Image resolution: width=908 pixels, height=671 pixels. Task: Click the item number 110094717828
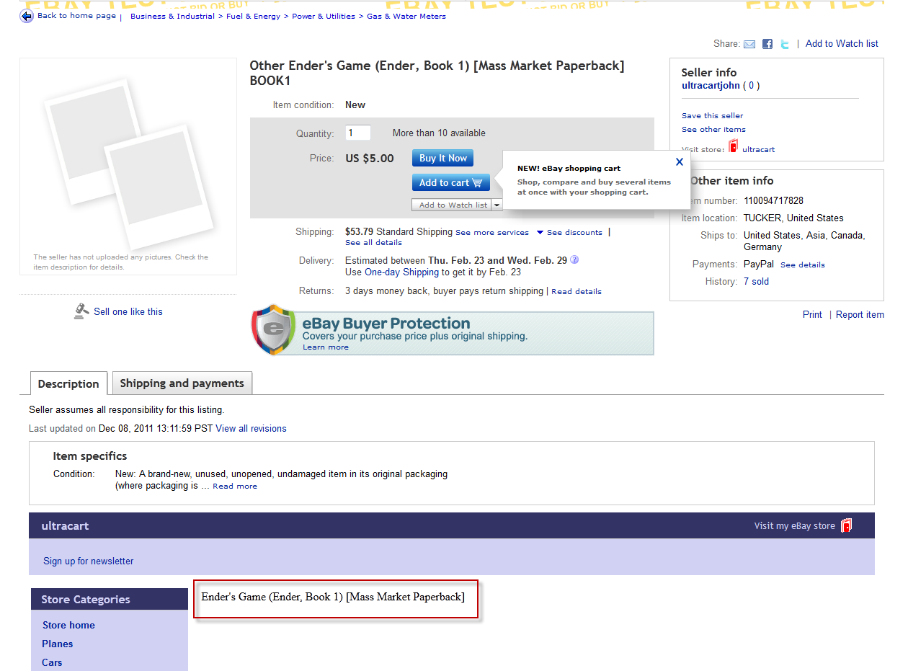pos(773,201)
